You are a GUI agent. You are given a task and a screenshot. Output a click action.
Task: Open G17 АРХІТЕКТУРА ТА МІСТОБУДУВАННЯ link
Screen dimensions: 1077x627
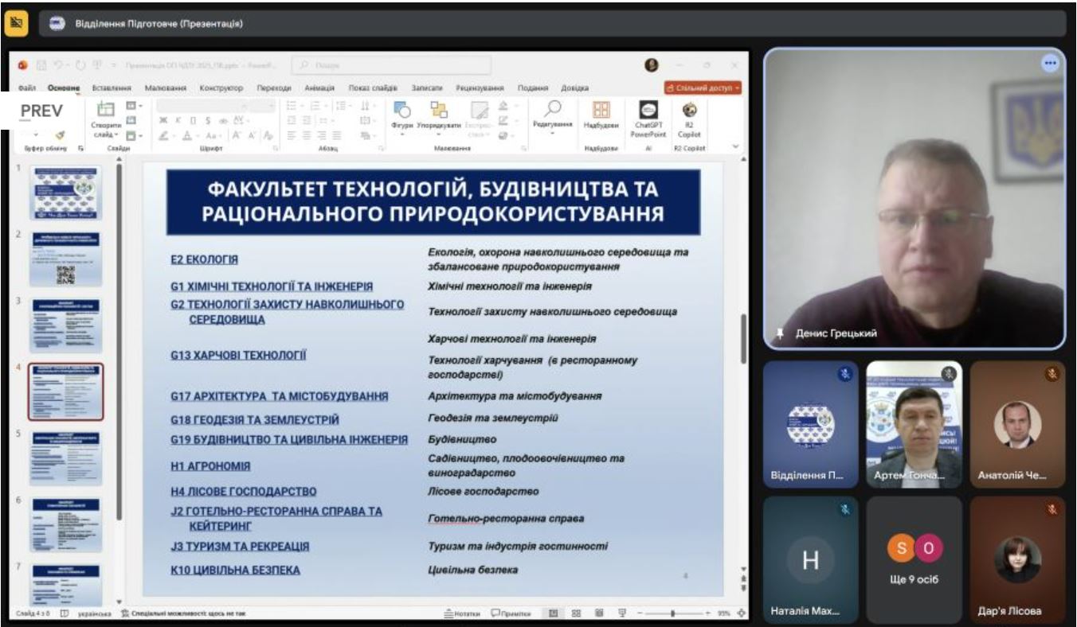(280, 396)
